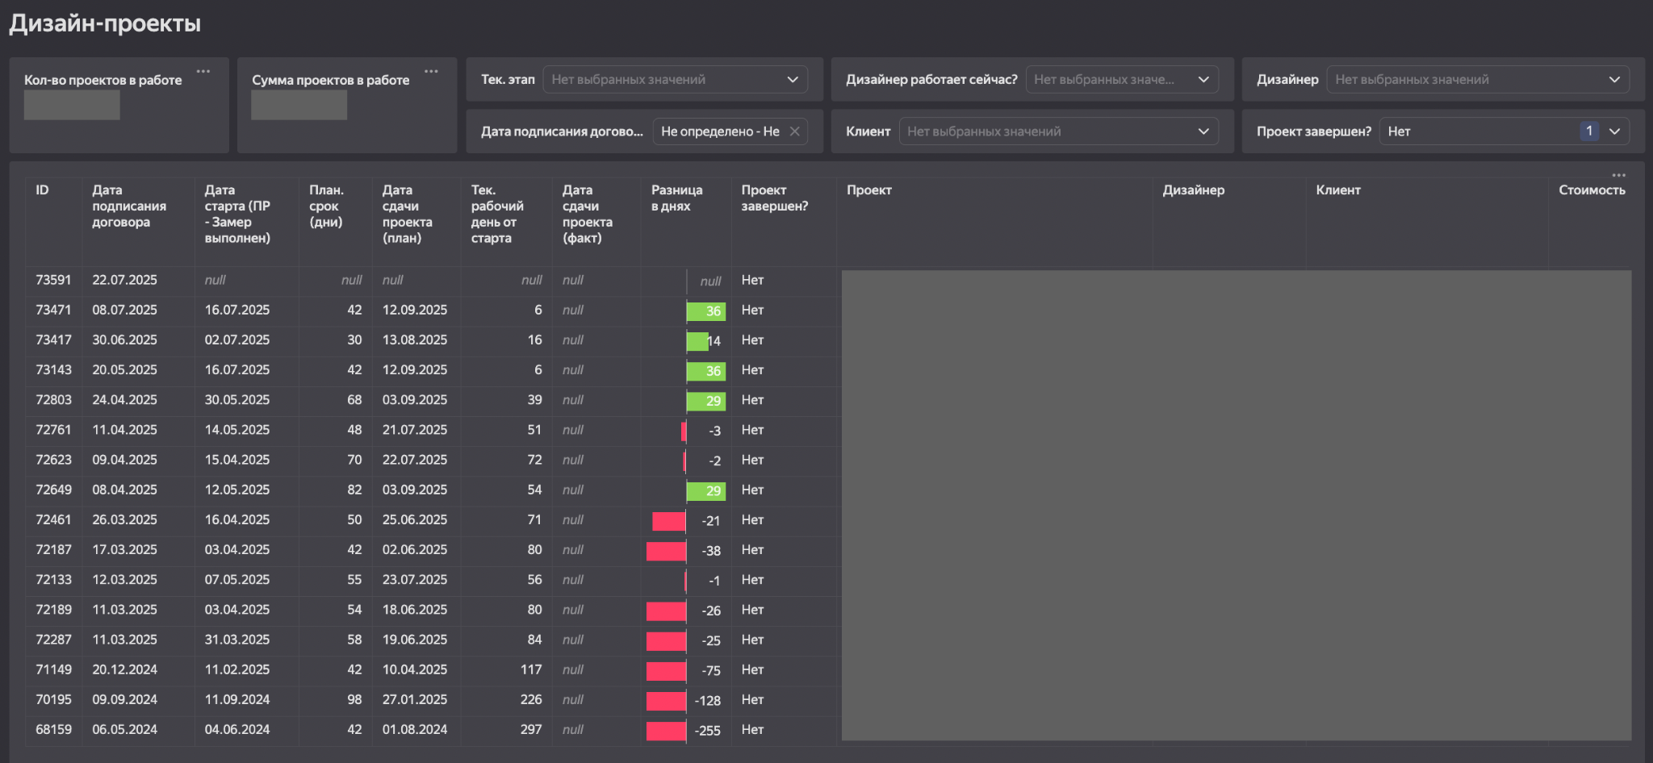The image size is (1653, 763).
Task: Select the cell with ID 70195
Action: (53, 700)
